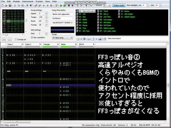Edit instrument icon in instrument toolbar

pos(104,39)
